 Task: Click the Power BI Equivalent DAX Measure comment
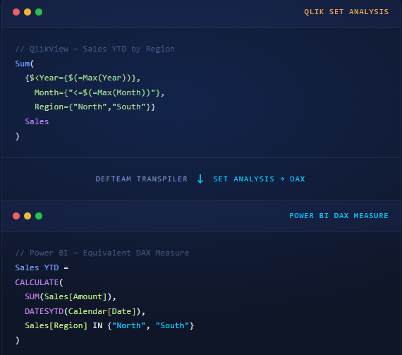point(102,253)
